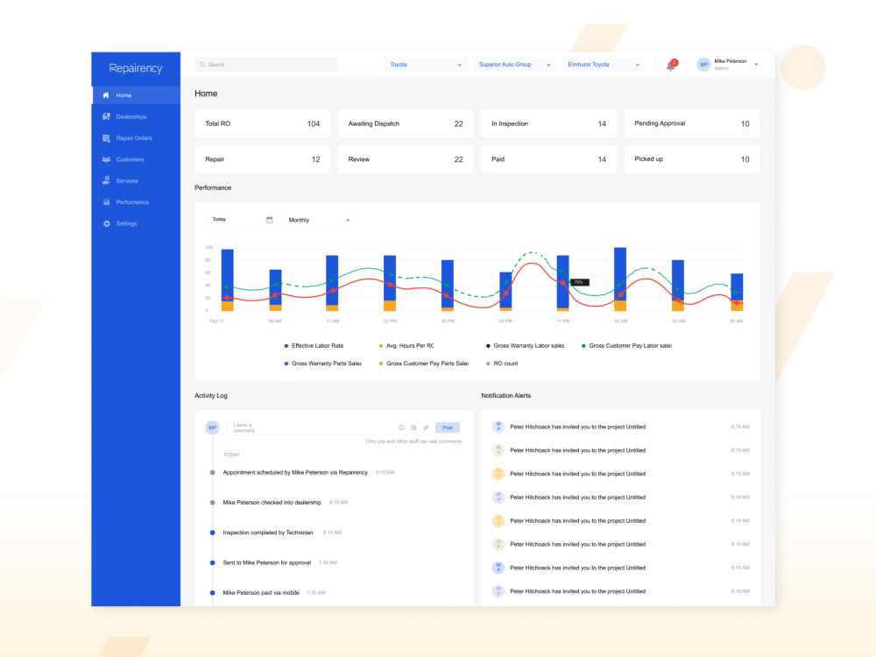This screenshot has height=657, width=876.
Task: Toggle Gross Customer Pay Labor legend
Action: pyautogui.click(x=627, y=346)
